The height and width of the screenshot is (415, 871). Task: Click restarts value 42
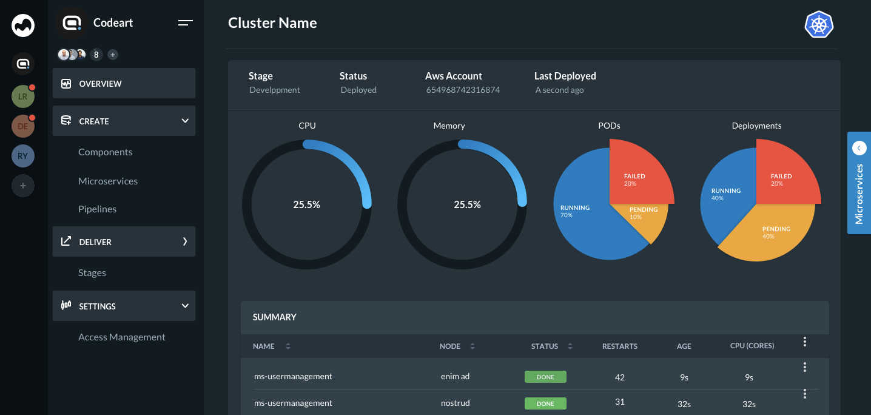coord(620,377)
